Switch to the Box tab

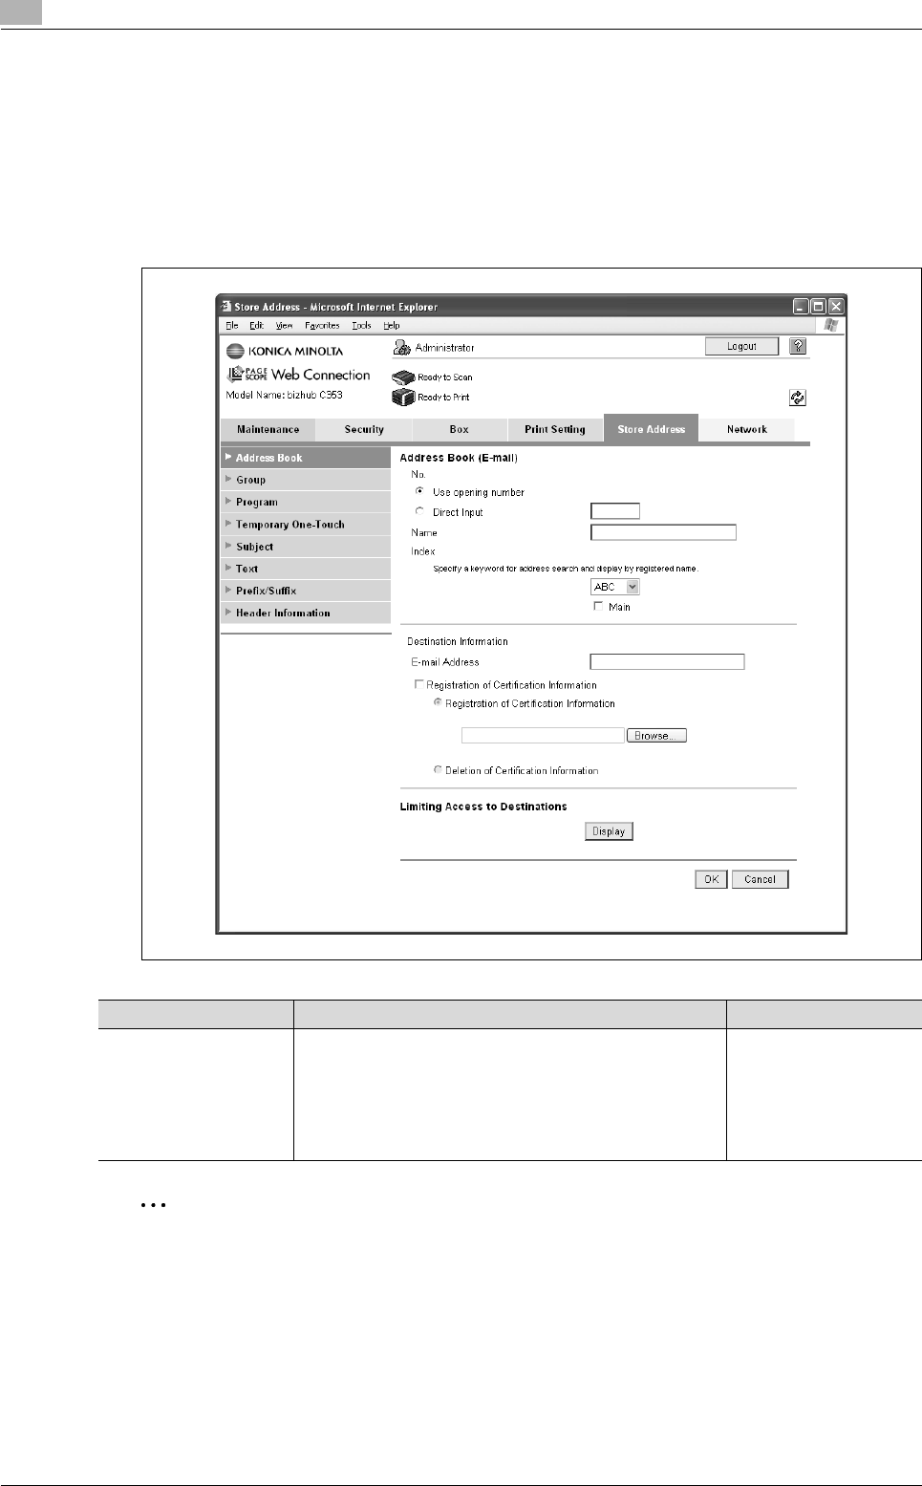[460, 430]
